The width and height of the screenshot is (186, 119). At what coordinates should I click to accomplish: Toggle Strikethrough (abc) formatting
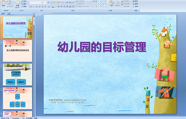tap(39, 7)
